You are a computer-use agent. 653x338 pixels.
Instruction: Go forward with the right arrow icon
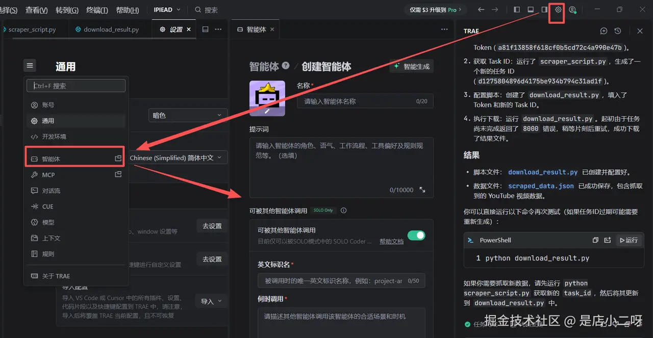pos(495,10)
